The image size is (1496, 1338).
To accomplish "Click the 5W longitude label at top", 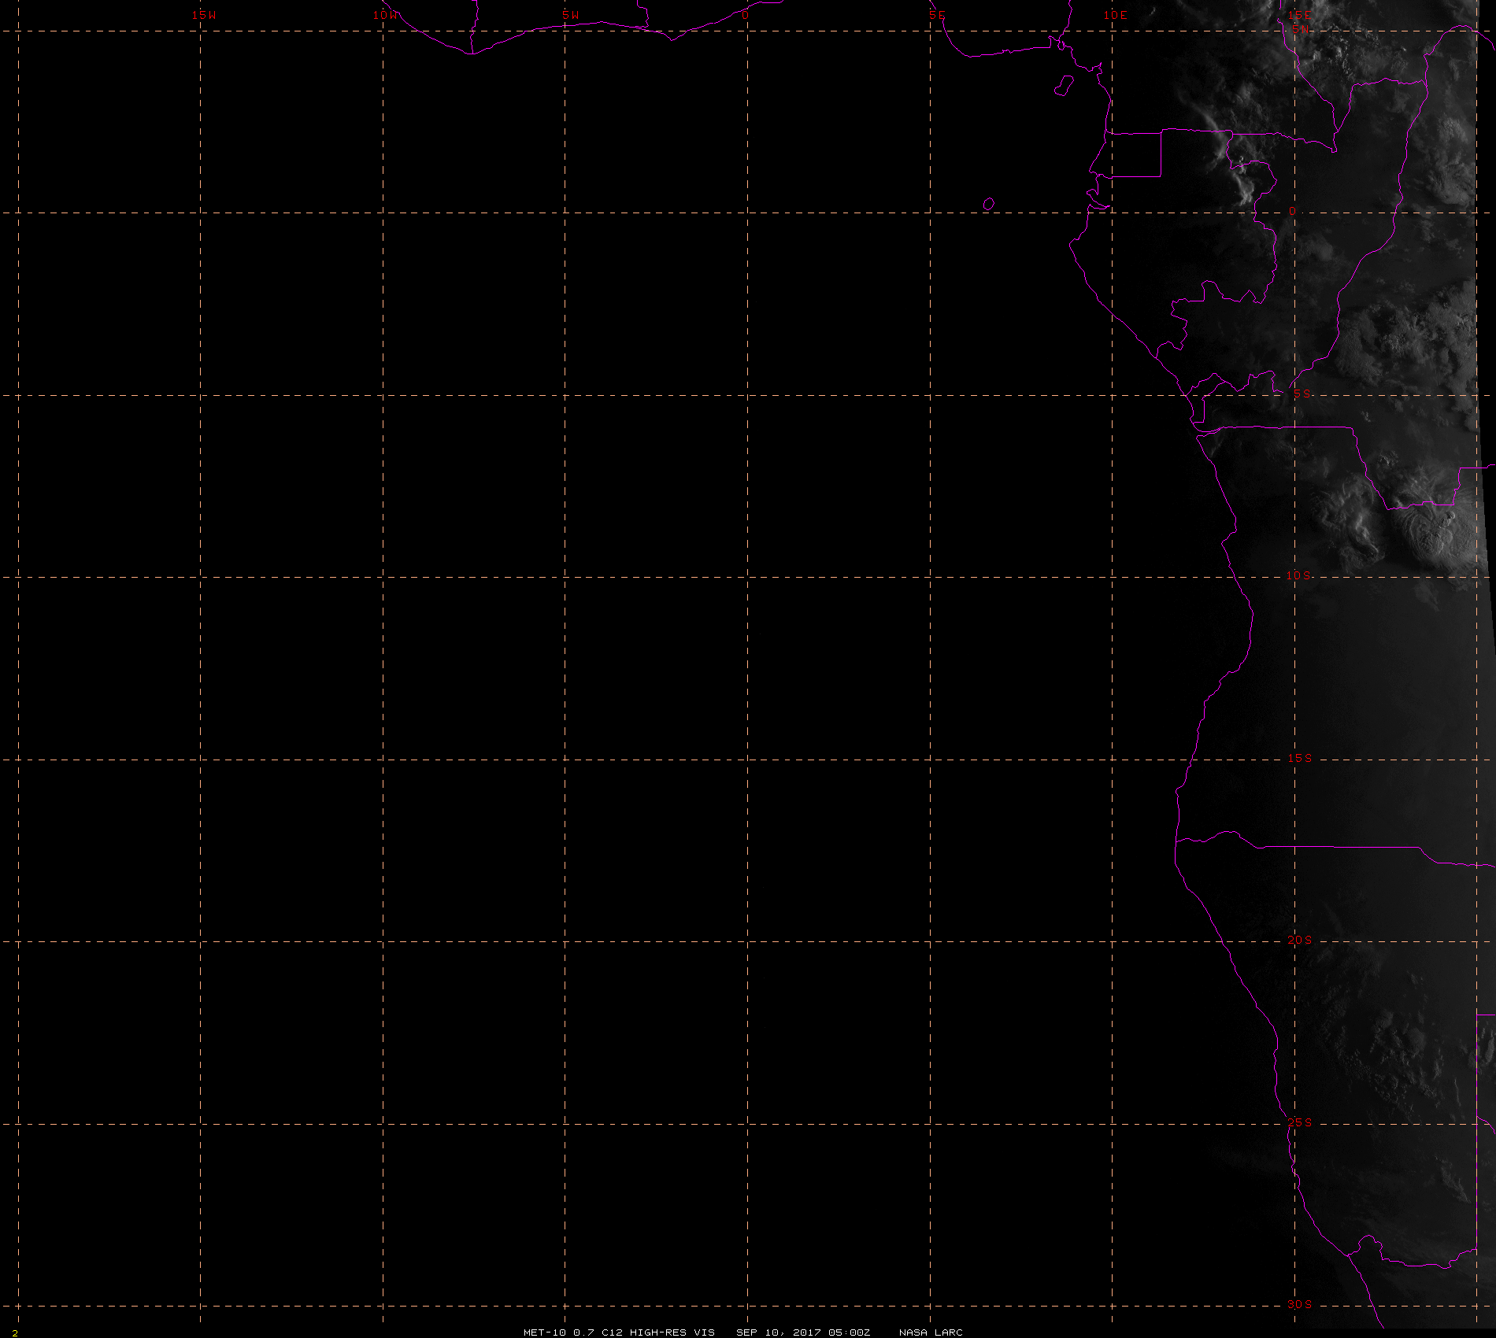I will 571,15.
